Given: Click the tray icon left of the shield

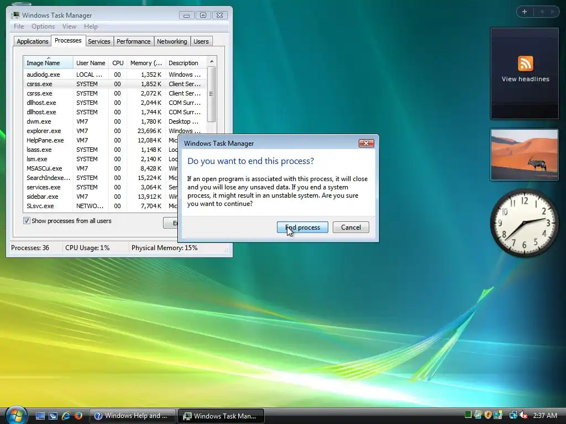Looking at the screenshot, I should (x=478, y=414).
